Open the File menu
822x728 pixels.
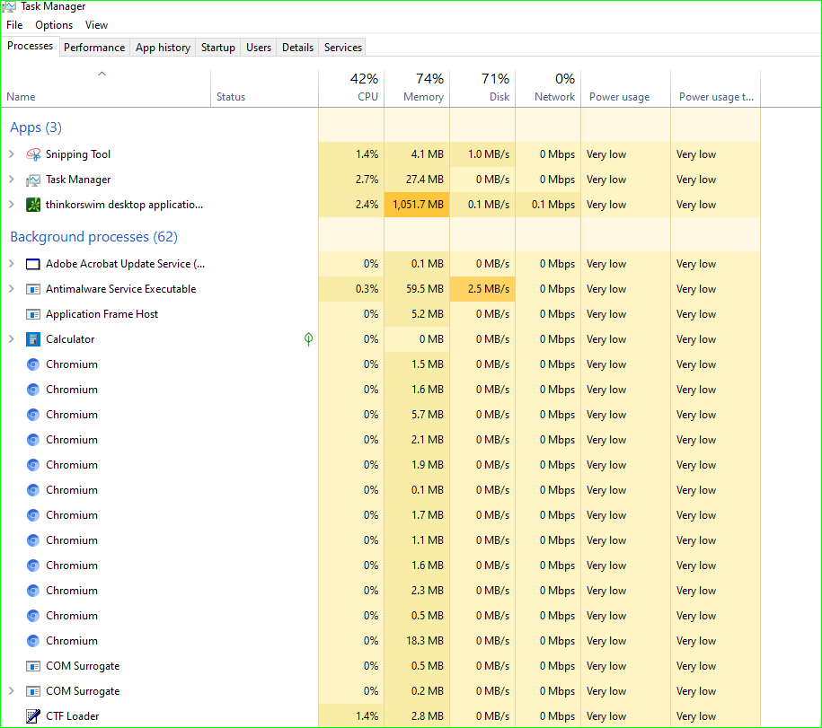tap(14, 25)
